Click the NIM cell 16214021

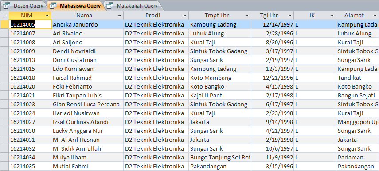coord(30,95)
